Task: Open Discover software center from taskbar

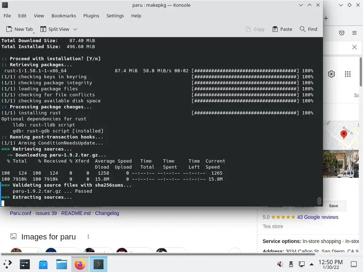Action: pyautogui.click(x=43, y=264)
